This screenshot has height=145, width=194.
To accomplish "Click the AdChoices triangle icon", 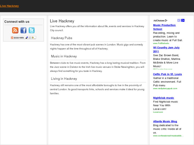I will pos(166,20).
